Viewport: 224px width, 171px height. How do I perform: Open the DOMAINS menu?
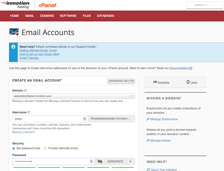pyautogui.click(x=47, y=16)
